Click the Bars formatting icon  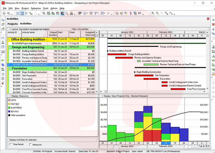point(80,13)
